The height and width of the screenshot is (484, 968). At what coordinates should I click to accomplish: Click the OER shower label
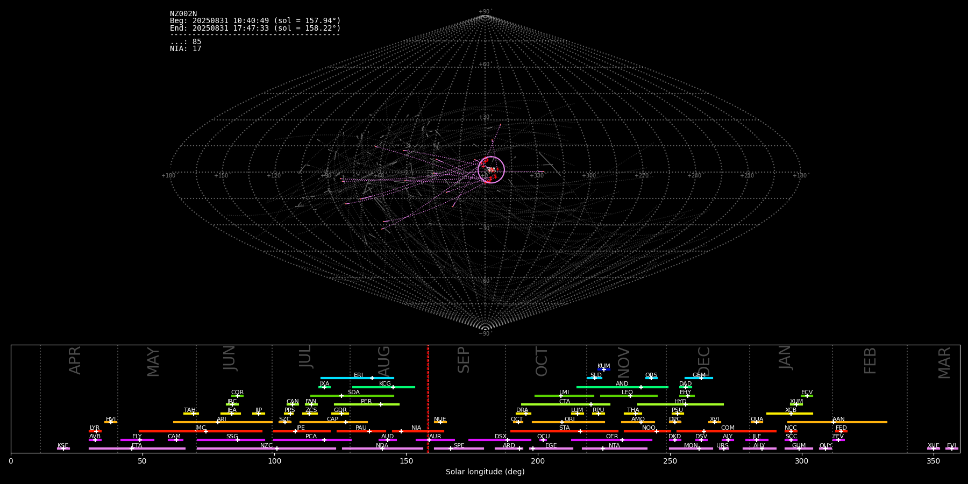pyautogui.click(x=612, y=437)
